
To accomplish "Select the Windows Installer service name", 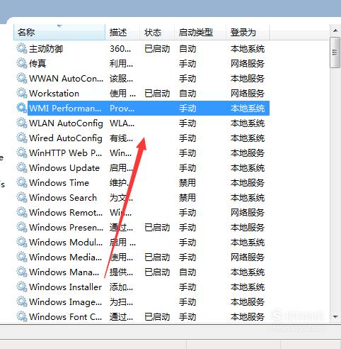I will point(65,287).
